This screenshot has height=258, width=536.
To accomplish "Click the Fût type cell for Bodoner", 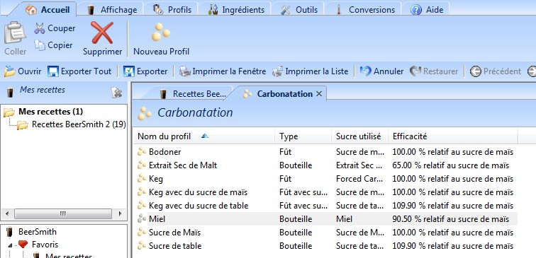I will [286, 152].
